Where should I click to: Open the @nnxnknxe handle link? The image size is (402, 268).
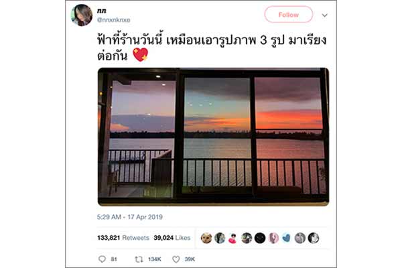tap(113, 19)
